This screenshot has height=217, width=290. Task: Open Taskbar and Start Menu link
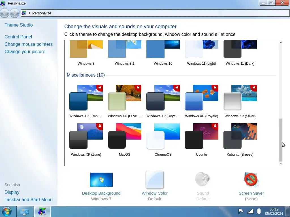(29, 199)
